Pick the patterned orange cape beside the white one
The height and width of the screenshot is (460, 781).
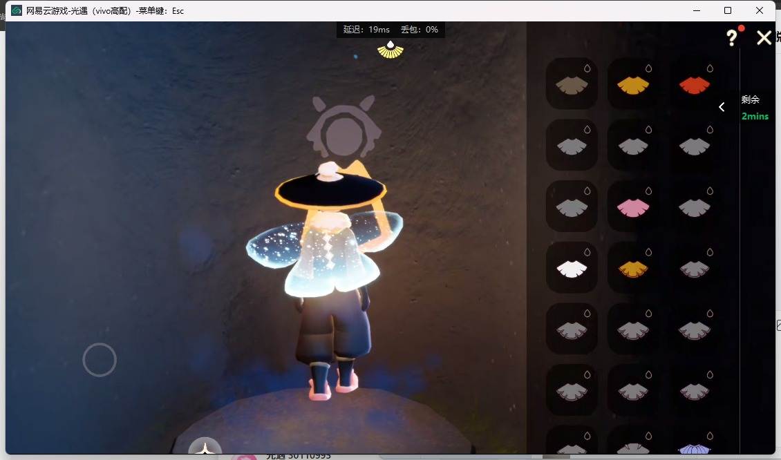point(633,267)
